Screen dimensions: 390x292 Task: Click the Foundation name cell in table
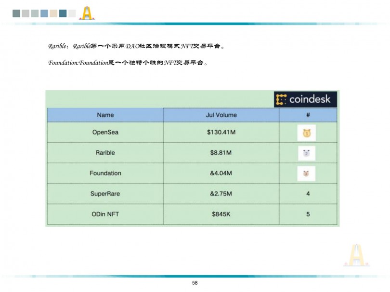(x=105, y=173)
